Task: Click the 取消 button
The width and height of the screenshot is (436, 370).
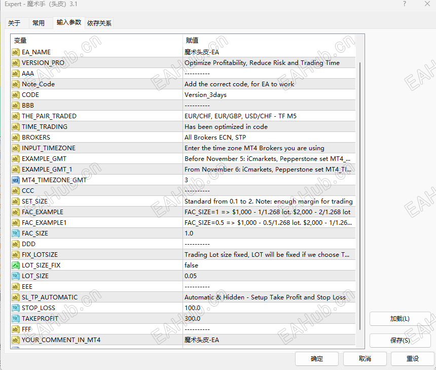Action: (x=365, y=359)
